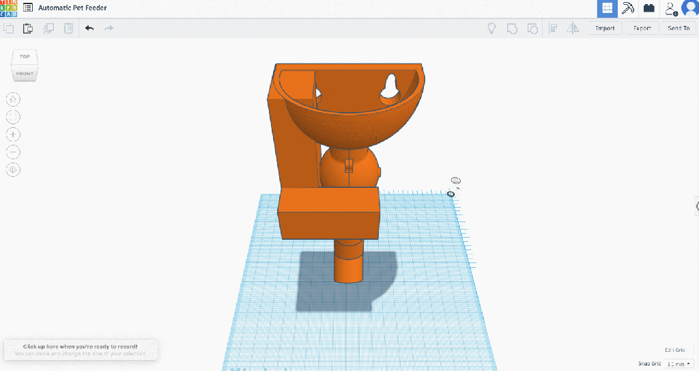The height and width of the screenshot is (371, 699).
Task: Switch to Blocks pickaxe mode
Action: click(x=628, y=8)
